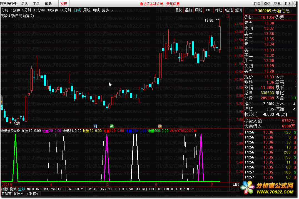Switch to 60分钟 period
The image size is (299, 199).
point(66,10)
